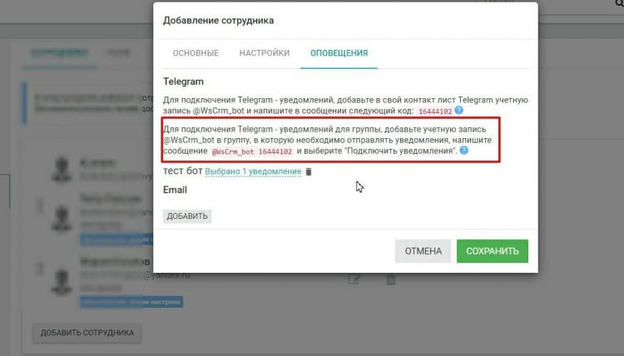This screenshot has height=356, width=624.
Task: Switch to the ОСНОВНЫЕ tab
Action: click(196, 53)
